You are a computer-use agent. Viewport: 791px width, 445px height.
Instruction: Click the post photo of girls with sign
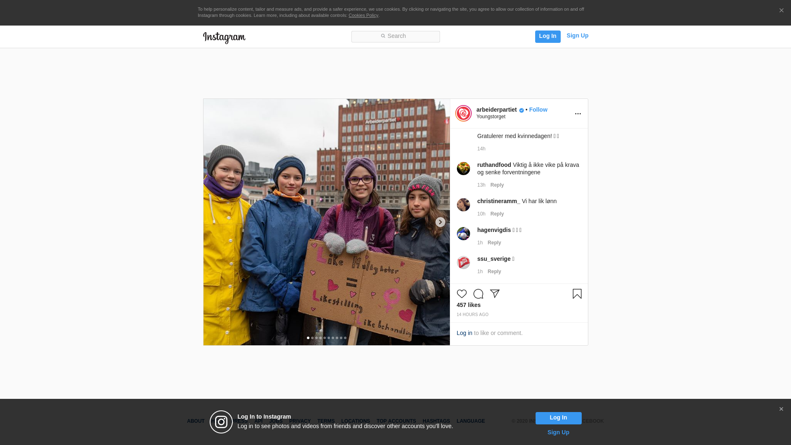pyautogui.click(x=327, y=222)
